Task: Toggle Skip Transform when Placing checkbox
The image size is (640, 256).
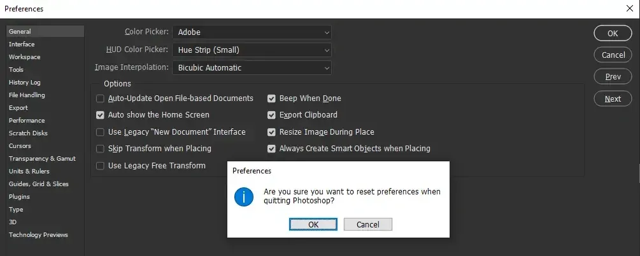Action: [100, 149]
